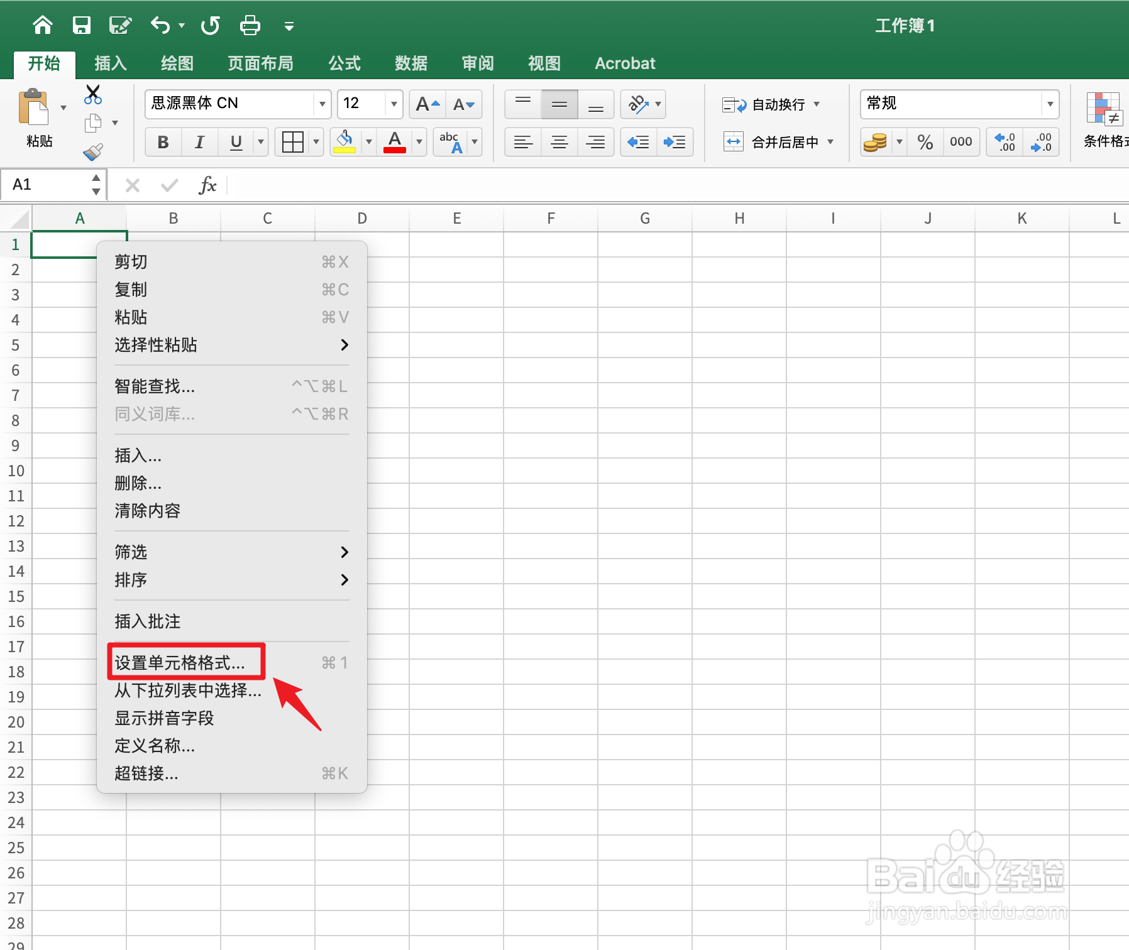Open the font name dropdown

(321, 104)
